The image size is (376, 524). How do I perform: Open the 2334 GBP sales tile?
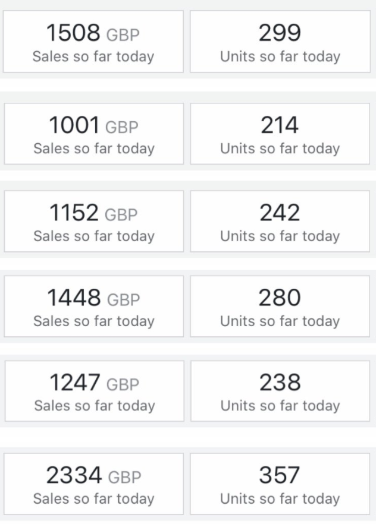coord(93,484)
